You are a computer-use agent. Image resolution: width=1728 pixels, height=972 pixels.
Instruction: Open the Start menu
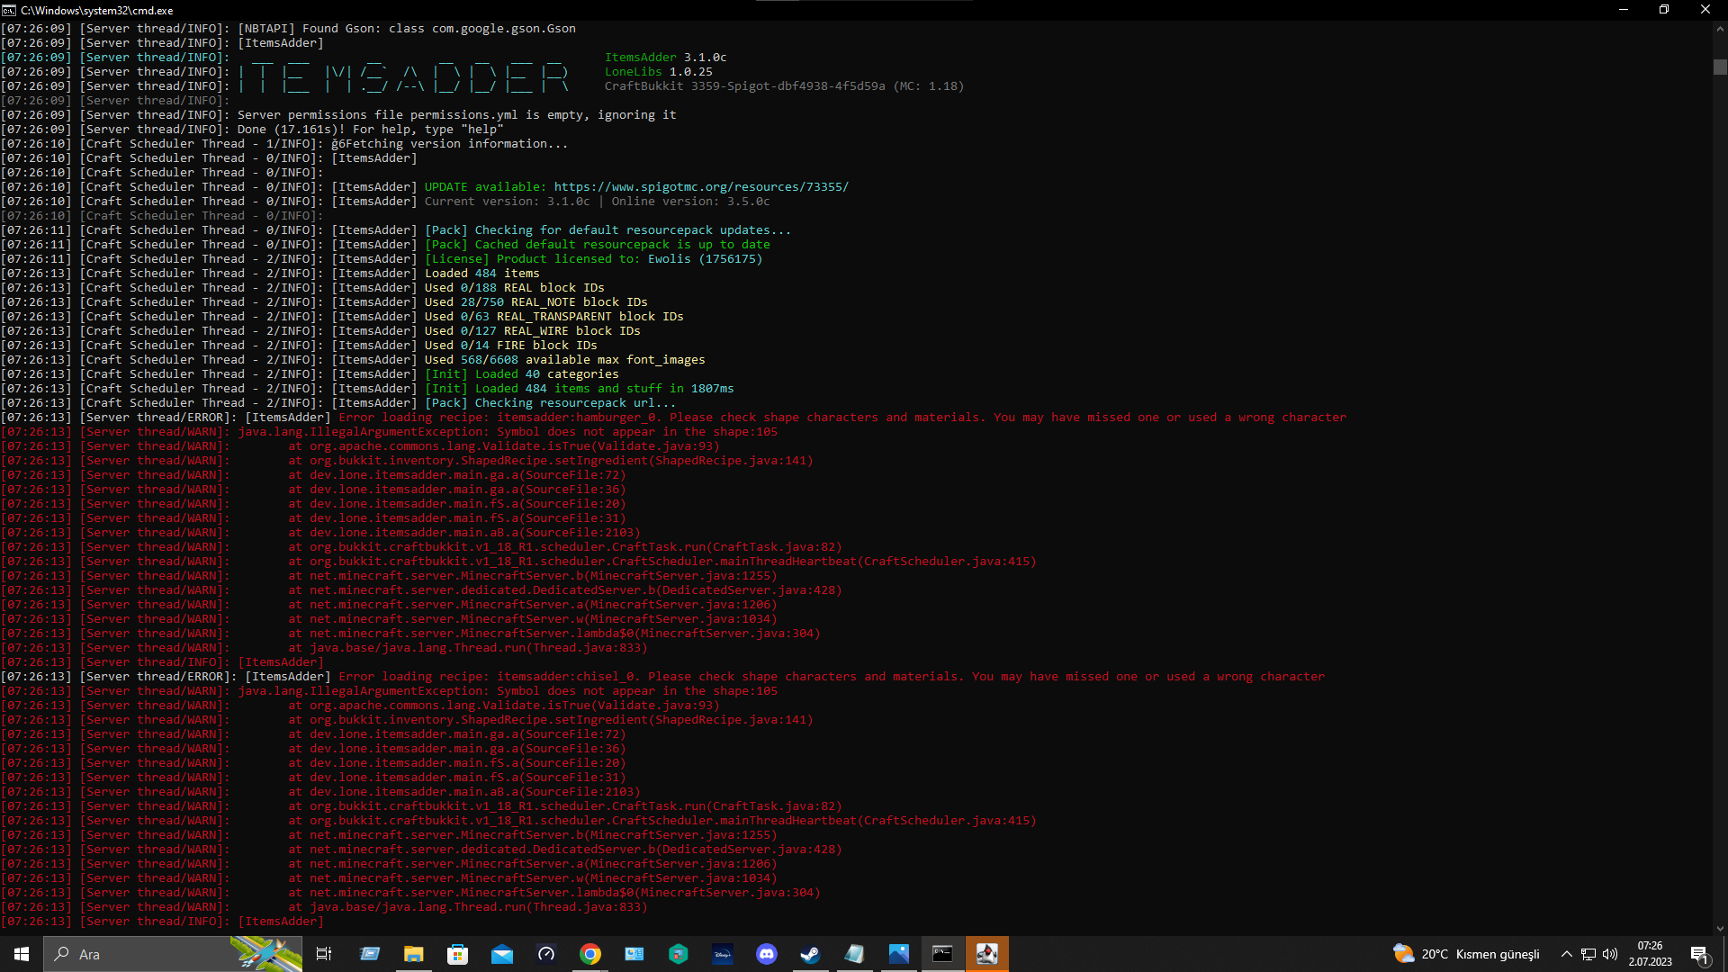coord(20,953)
